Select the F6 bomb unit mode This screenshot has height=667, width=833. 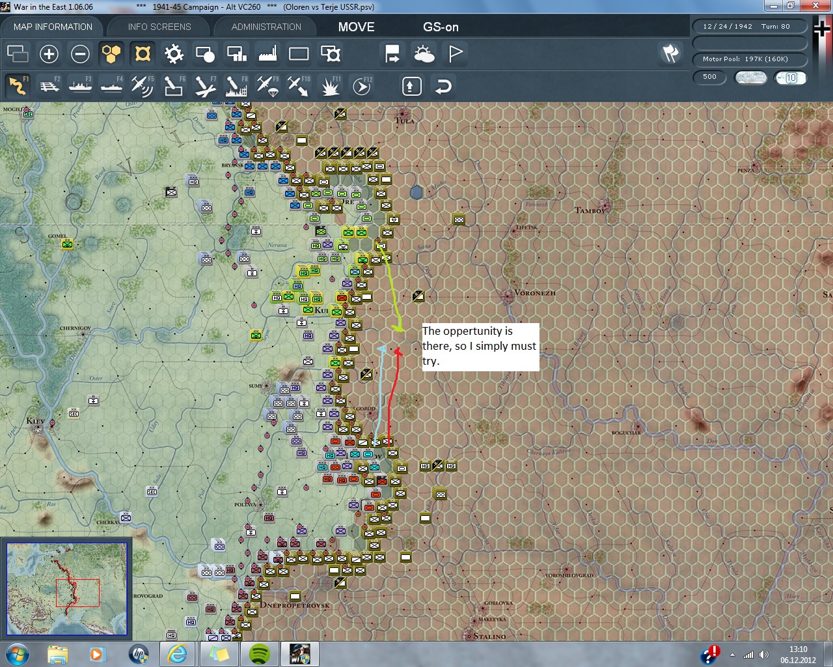[174, 86]
